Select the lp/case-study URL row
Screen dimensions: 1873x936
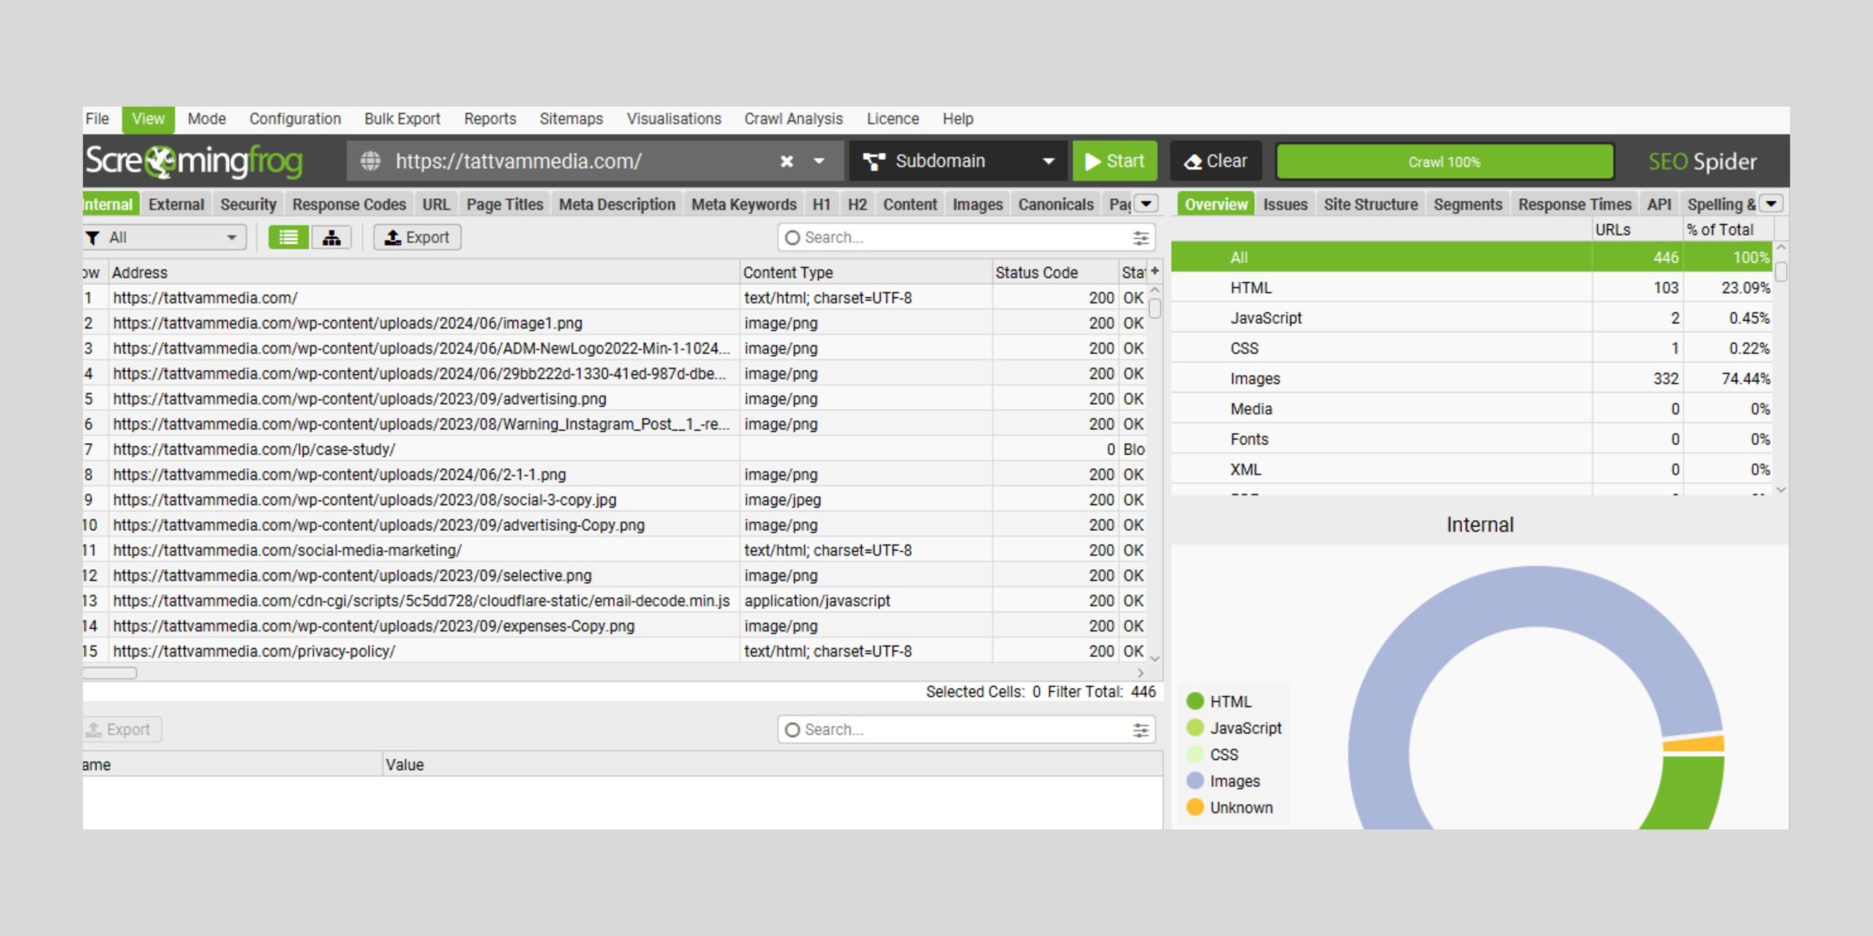(x=615, y=449)
